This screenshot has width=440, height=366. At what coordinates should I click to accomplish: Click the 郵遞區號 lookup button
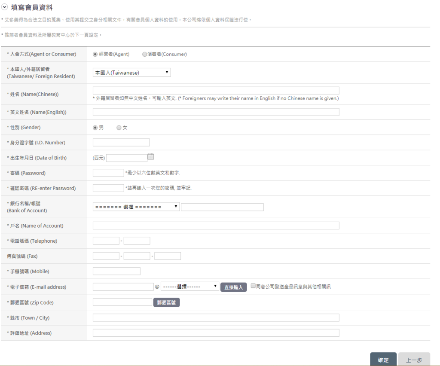[x=166, y=302]
